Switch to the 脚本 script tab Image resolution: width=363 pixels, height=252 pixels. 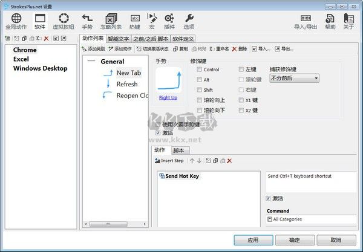point(180,150)
